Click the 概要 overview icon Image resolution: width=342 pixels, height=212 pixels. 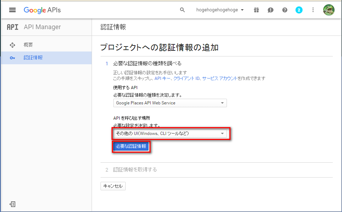12,45
